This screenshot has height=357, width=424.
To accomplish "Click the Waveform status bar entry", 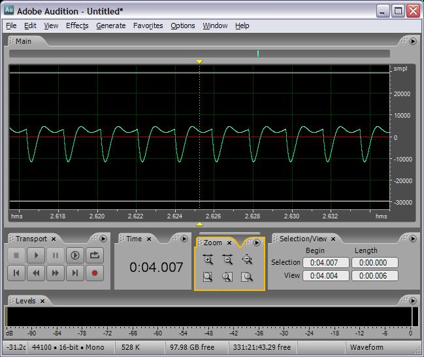I will click(367, 347).
